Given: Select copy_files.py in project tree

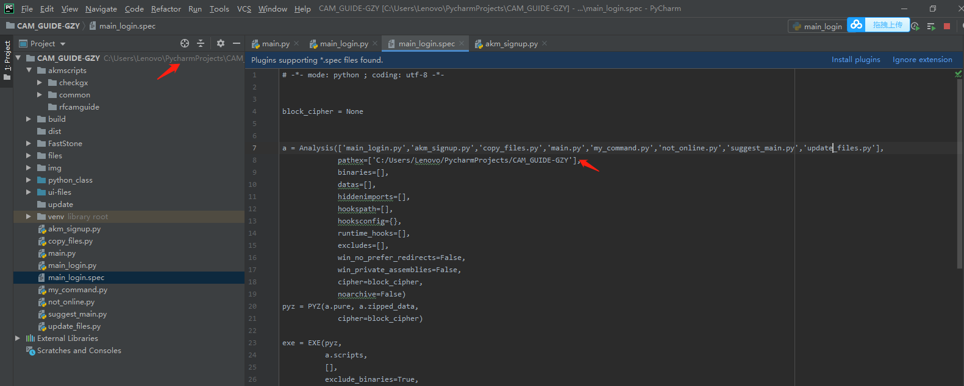Looking at the screenshot, I should point(70,241).
